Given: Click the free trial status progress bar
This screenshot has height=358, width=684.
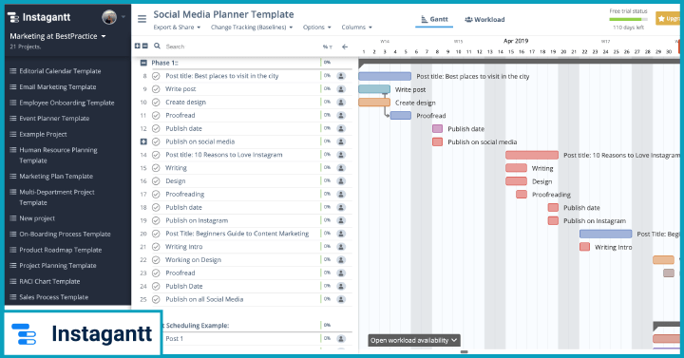Looking at the screenshot, I should point(628,20).
